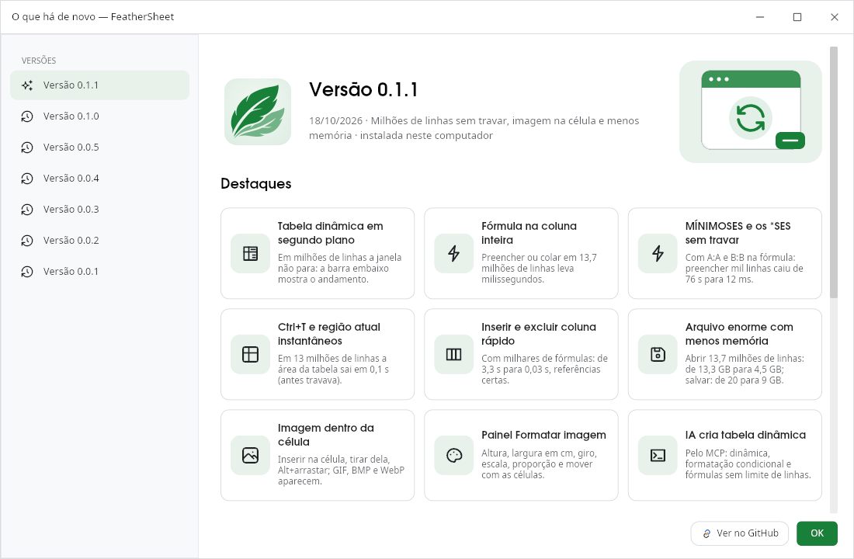Click the 'Destaques' section heading
The width and height of the screenshot is (854, 559).
tap(256, 183)
